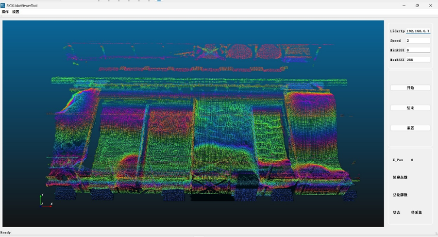Screen dimensions: 438x237
Task: Focus the Speed input field
Action: (418, 41)
